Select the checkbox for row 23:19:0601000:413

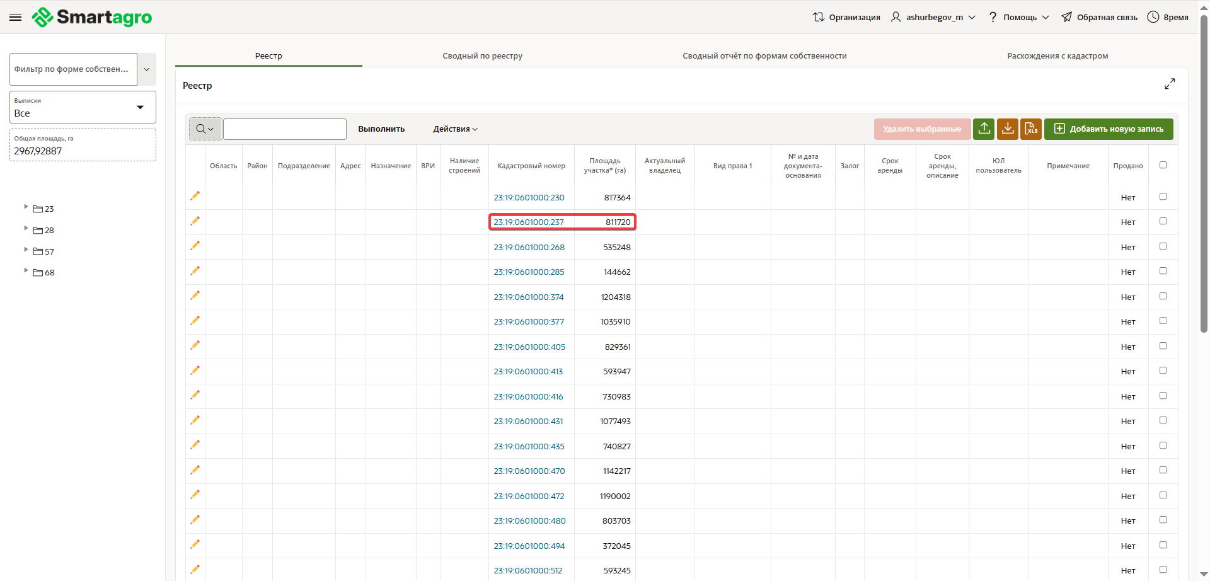tap(1163, 371)
